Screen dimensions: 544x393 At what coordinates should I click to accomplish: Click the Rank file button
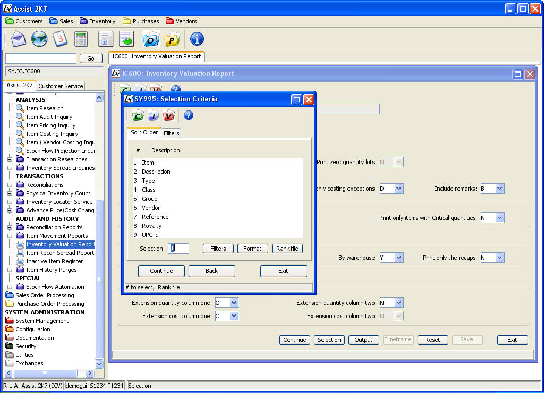click(287, 249)
